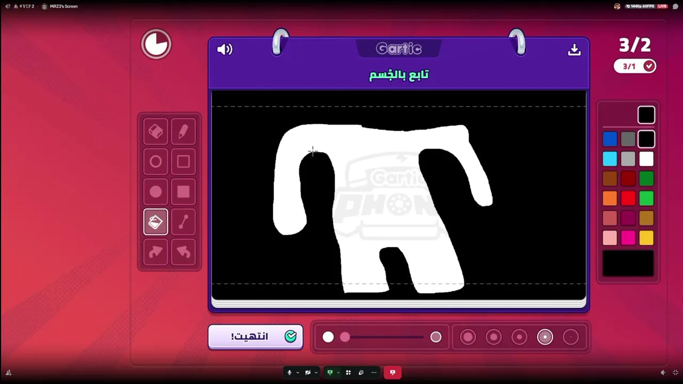Click the pink opacity slider handle
Viewport: 683px width, 384px height.
pyautogui.click(x=345, y=337)
